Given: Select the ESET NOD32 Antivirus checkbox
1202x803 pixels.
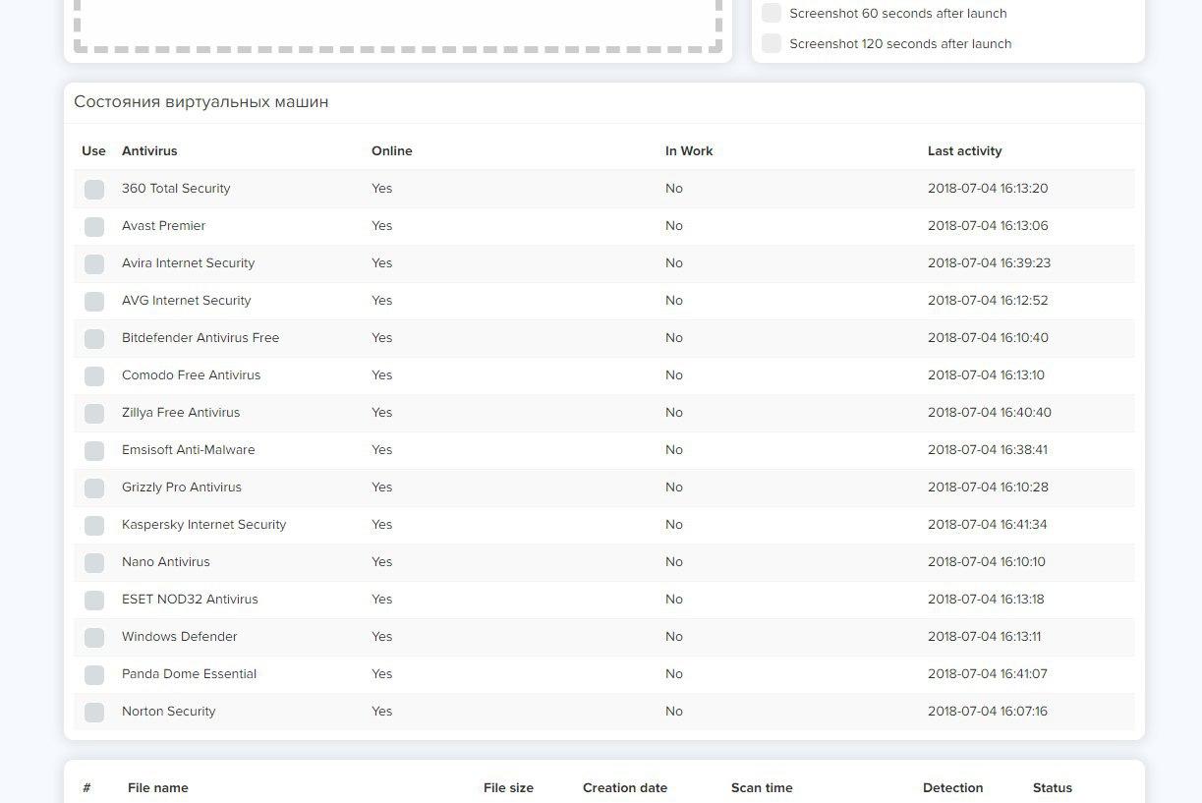Looking at the screenshot, I should tap(94, 601).
